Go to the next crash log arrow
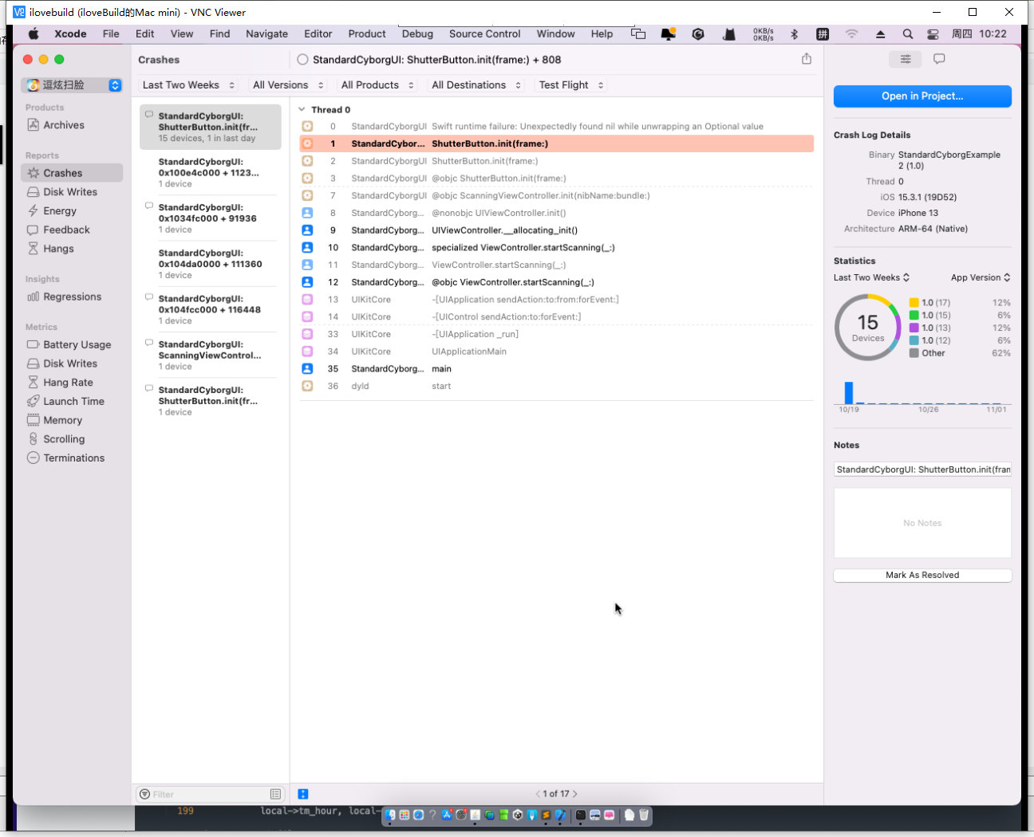 (x=575, y=794)
